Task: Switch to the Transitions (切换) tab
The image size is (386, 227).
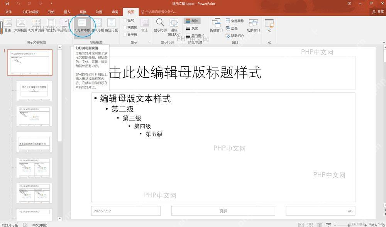Action: coord(83,12)
